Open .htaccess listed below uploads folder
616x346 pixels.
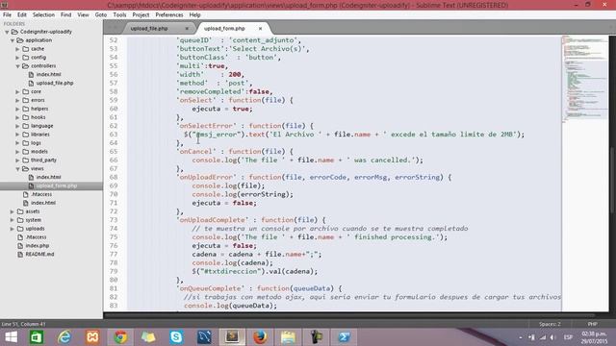[x=36, y=237]
